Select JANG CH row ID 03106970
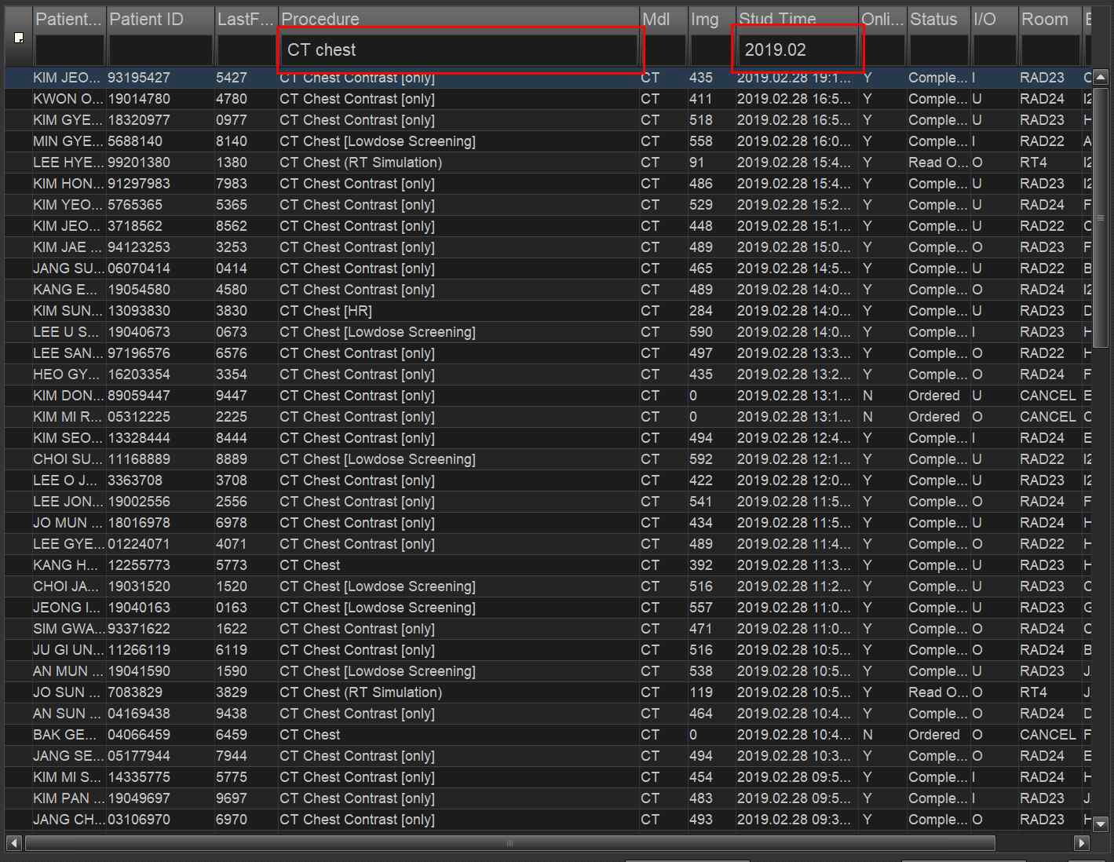This screenshot has width=1114, height=862. [548, 820]
